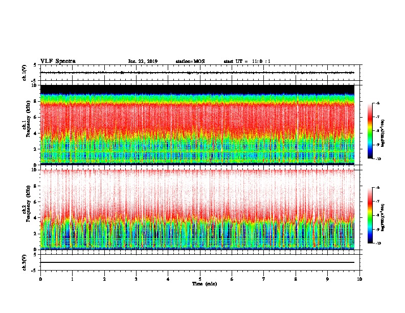This screenshot has height=313, width=405.
Task: Click the ch.3 flat voltage trace
Action: (197, 262)
